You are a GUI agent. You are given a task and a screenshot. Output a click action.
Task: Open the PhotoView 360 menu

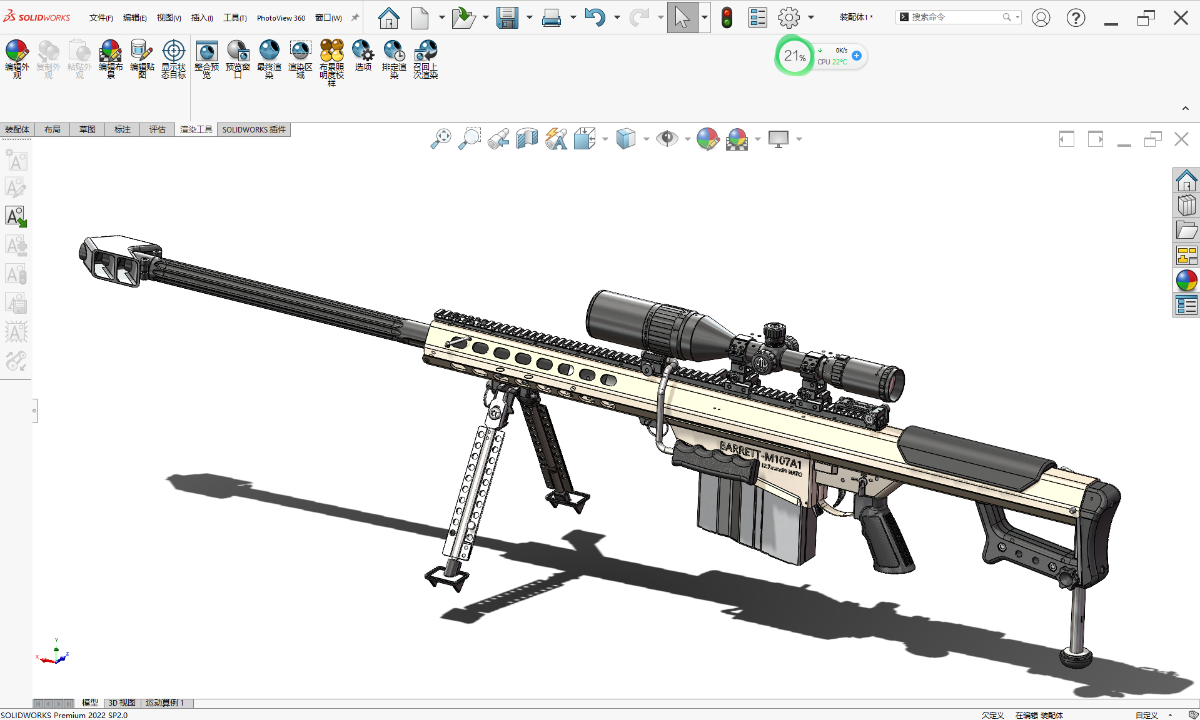tap(281, 17)
